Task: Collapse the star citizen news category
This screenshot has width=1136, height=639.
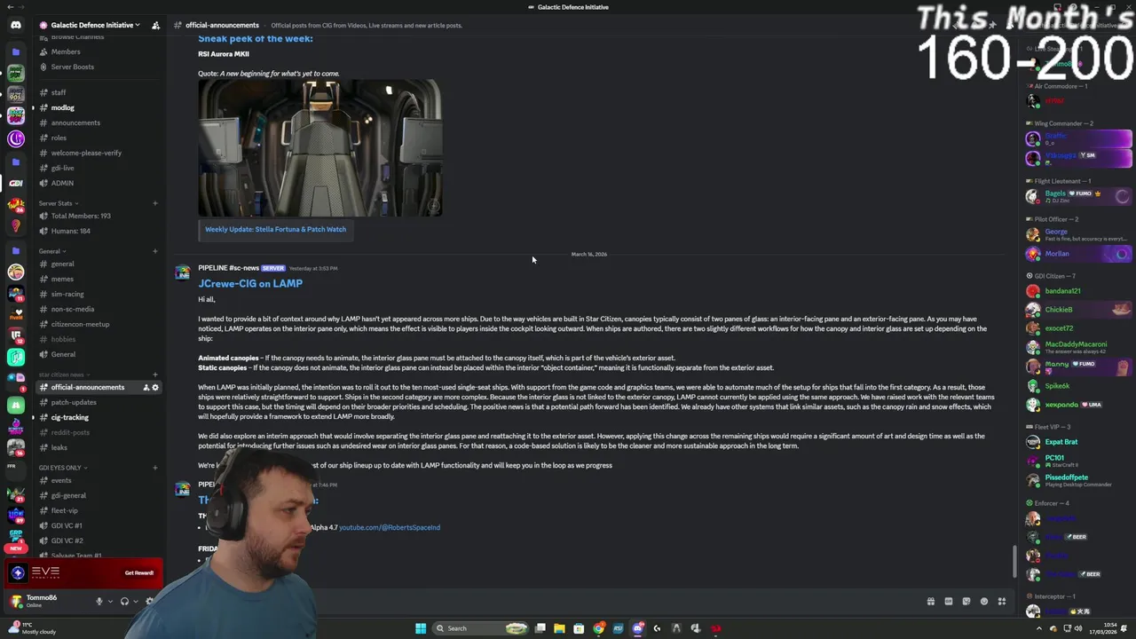Action: click(64, 375)
